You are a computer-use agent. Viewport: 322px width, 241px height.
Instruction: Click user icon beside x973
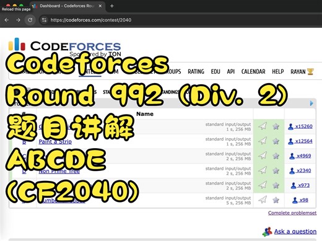click(x=294, y=186)
